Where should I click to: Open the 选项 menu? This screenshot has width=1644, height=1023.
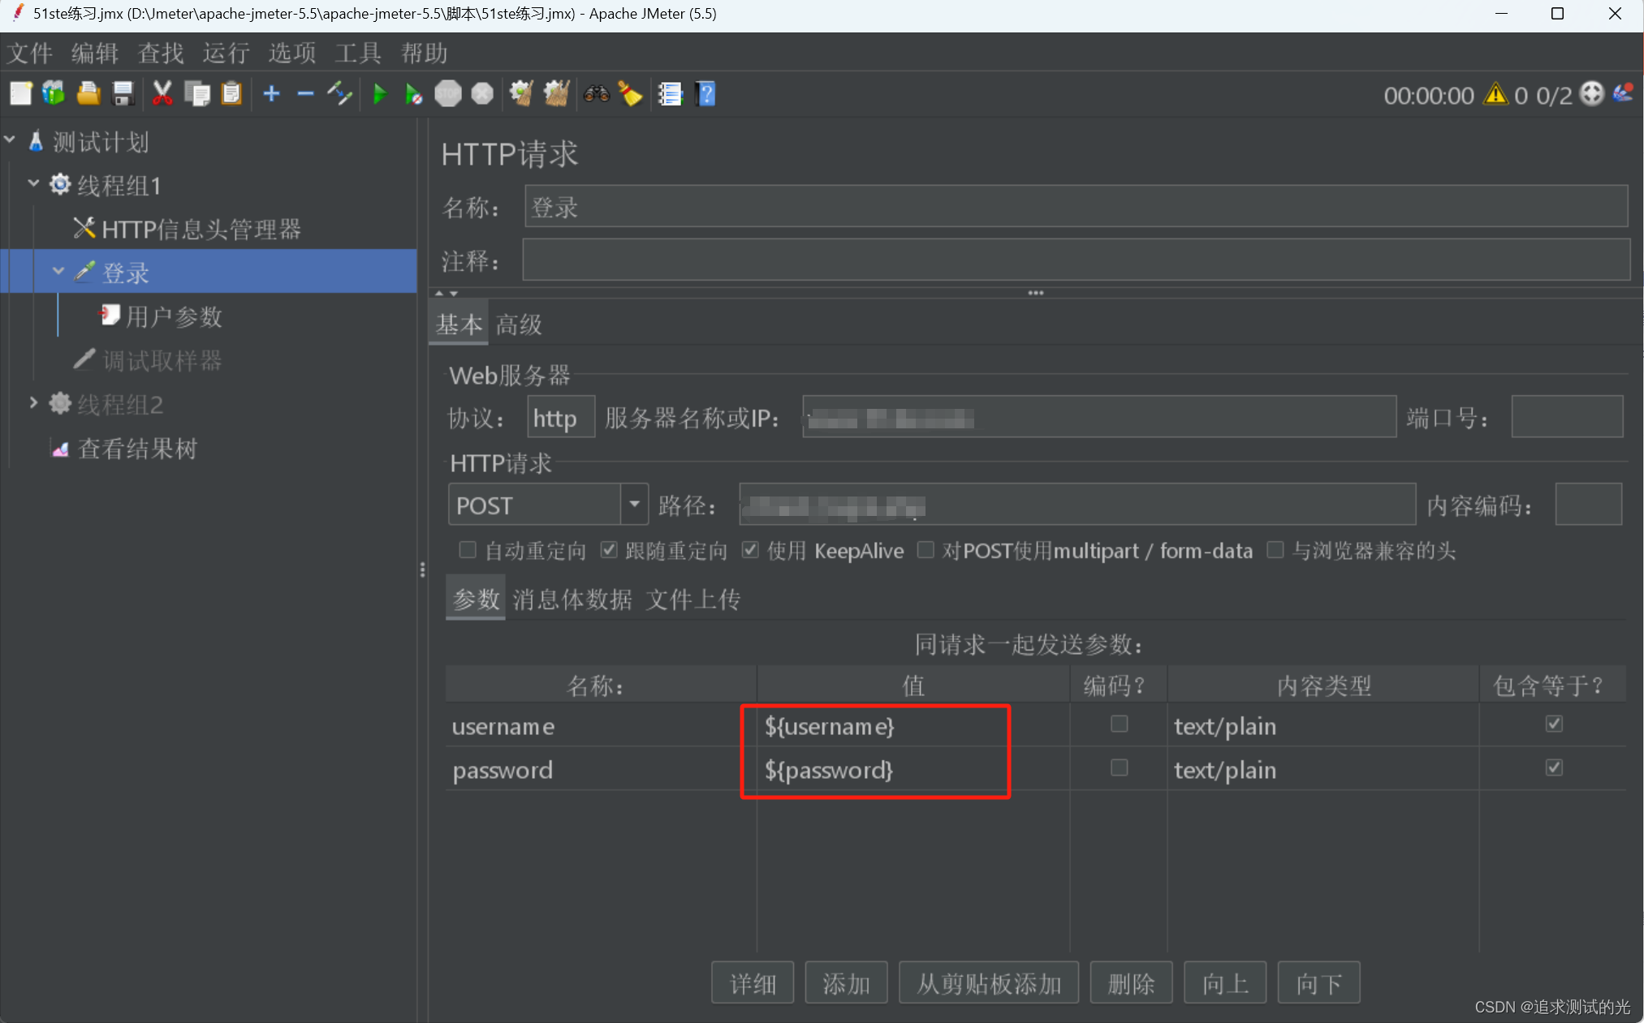pyautogui.click(x=292, y=54)
